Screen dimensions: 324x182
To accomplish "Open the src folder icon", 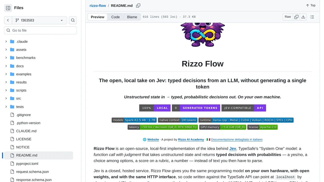I will pos(12,98).
